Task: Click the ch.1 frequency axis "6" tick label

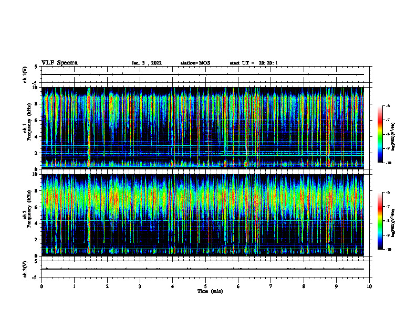Action: point(36,120)
